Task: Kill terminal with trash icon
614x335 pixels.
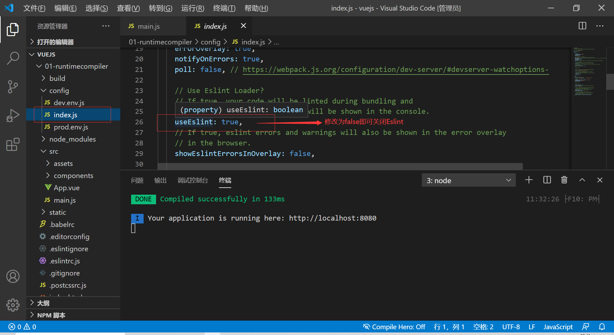Action: point(564,180)
